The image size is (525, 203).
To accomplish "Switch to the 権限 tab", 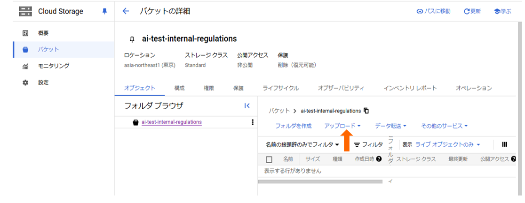I will 209,88.
